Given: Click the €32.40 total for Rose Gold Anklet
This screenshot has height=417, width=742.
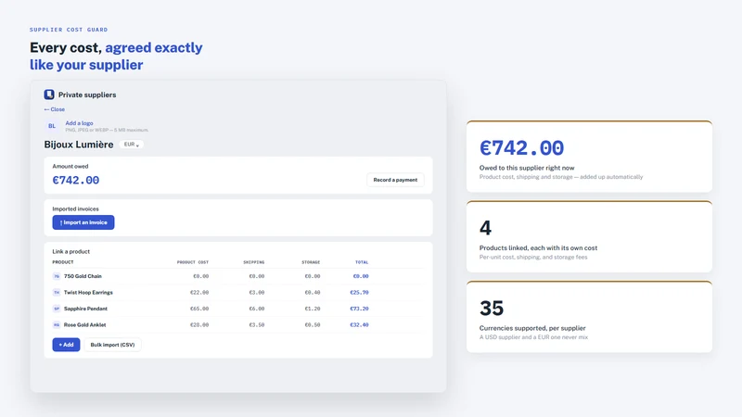Looking at the screenshot, I should (x=359, y=325).
